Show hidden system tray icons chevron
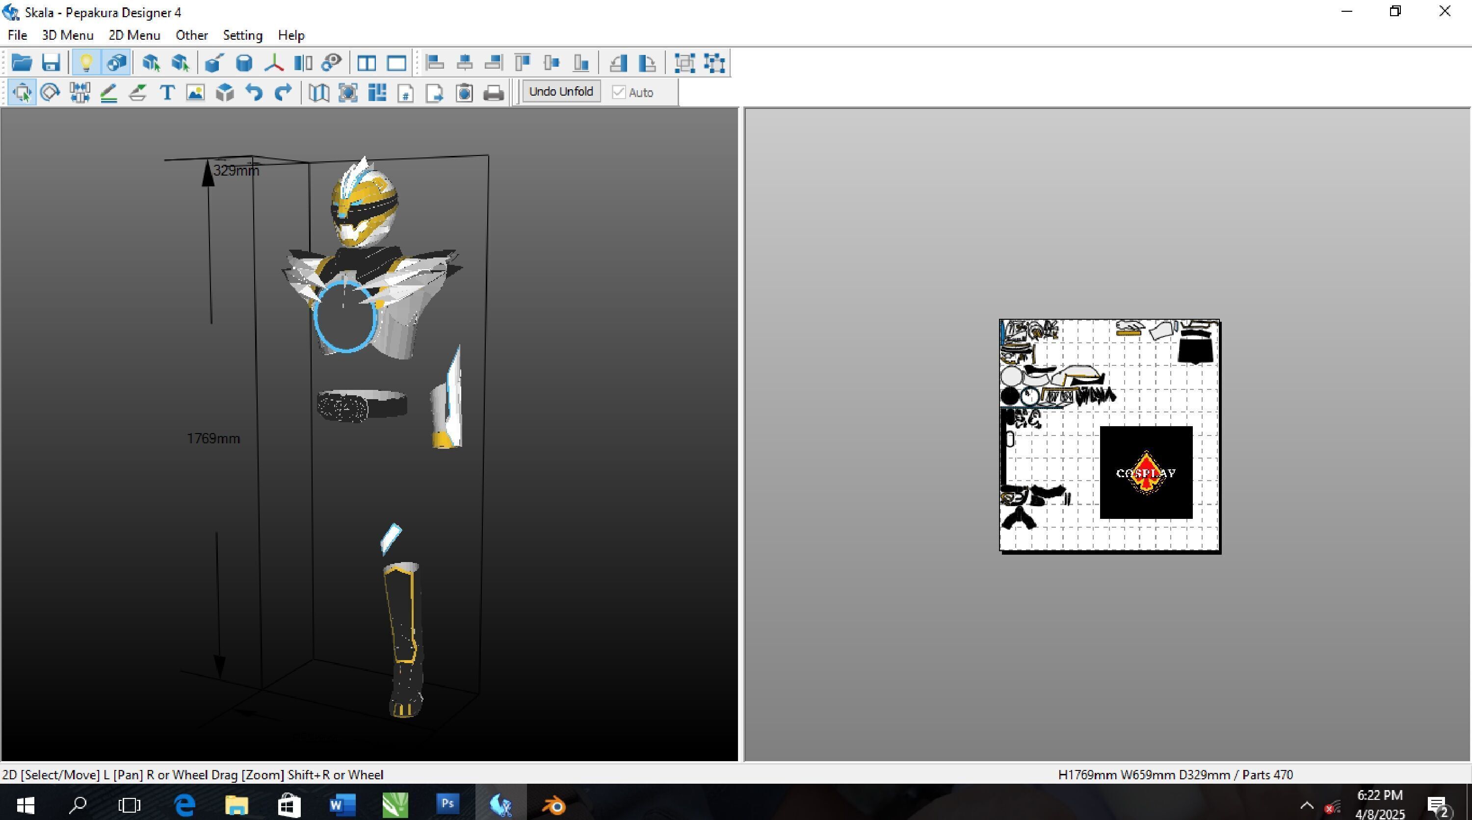Image resolution: width=1472 pixels, height=820 pixels. pos(1307,806)
